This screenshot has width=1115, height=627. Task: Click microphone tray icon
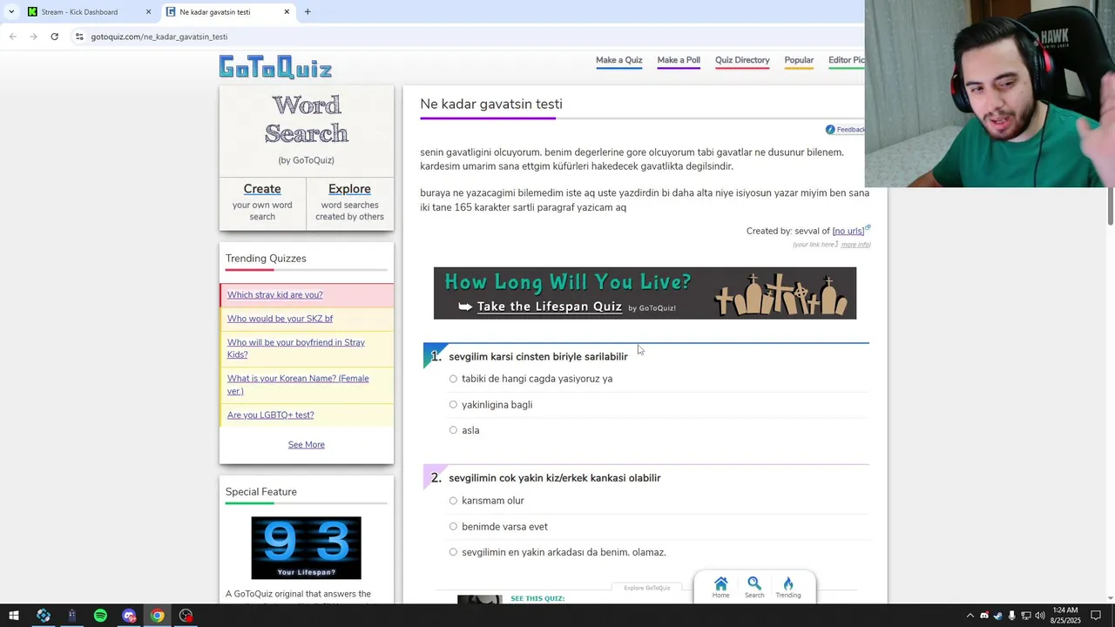pyautogui.click(x=1012, y=616)
